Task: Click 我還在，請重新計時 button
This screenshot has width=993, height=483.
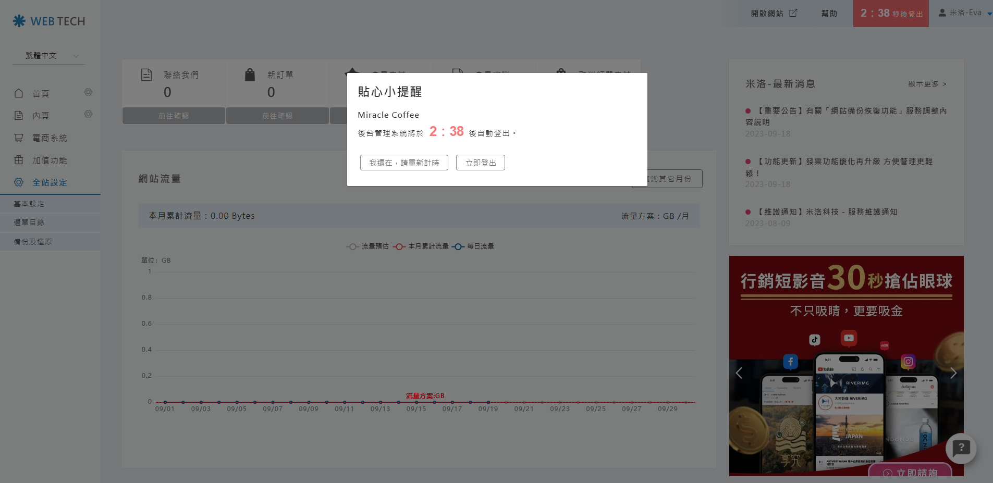Action: click(404, 163)
